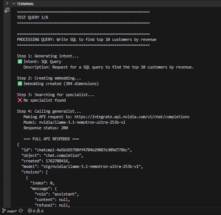Click the "message": { line
Screen dimensions: 221x215
coord(43,188)
